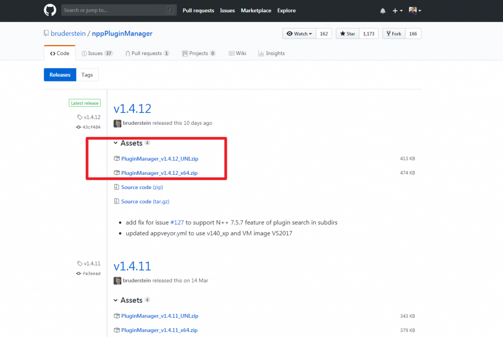The image size is (503, 337).
Task: Click package icon beside PluginManager_v1.4.12_x64.zip
Action: tap(117, 172)
